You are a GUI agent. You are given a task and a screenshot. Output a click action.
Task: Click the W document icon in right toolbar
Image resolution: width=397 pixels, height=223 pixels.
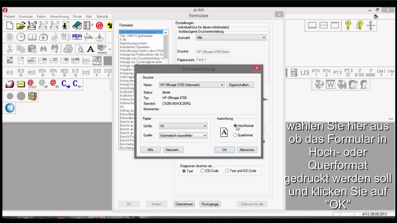point(330,84)
